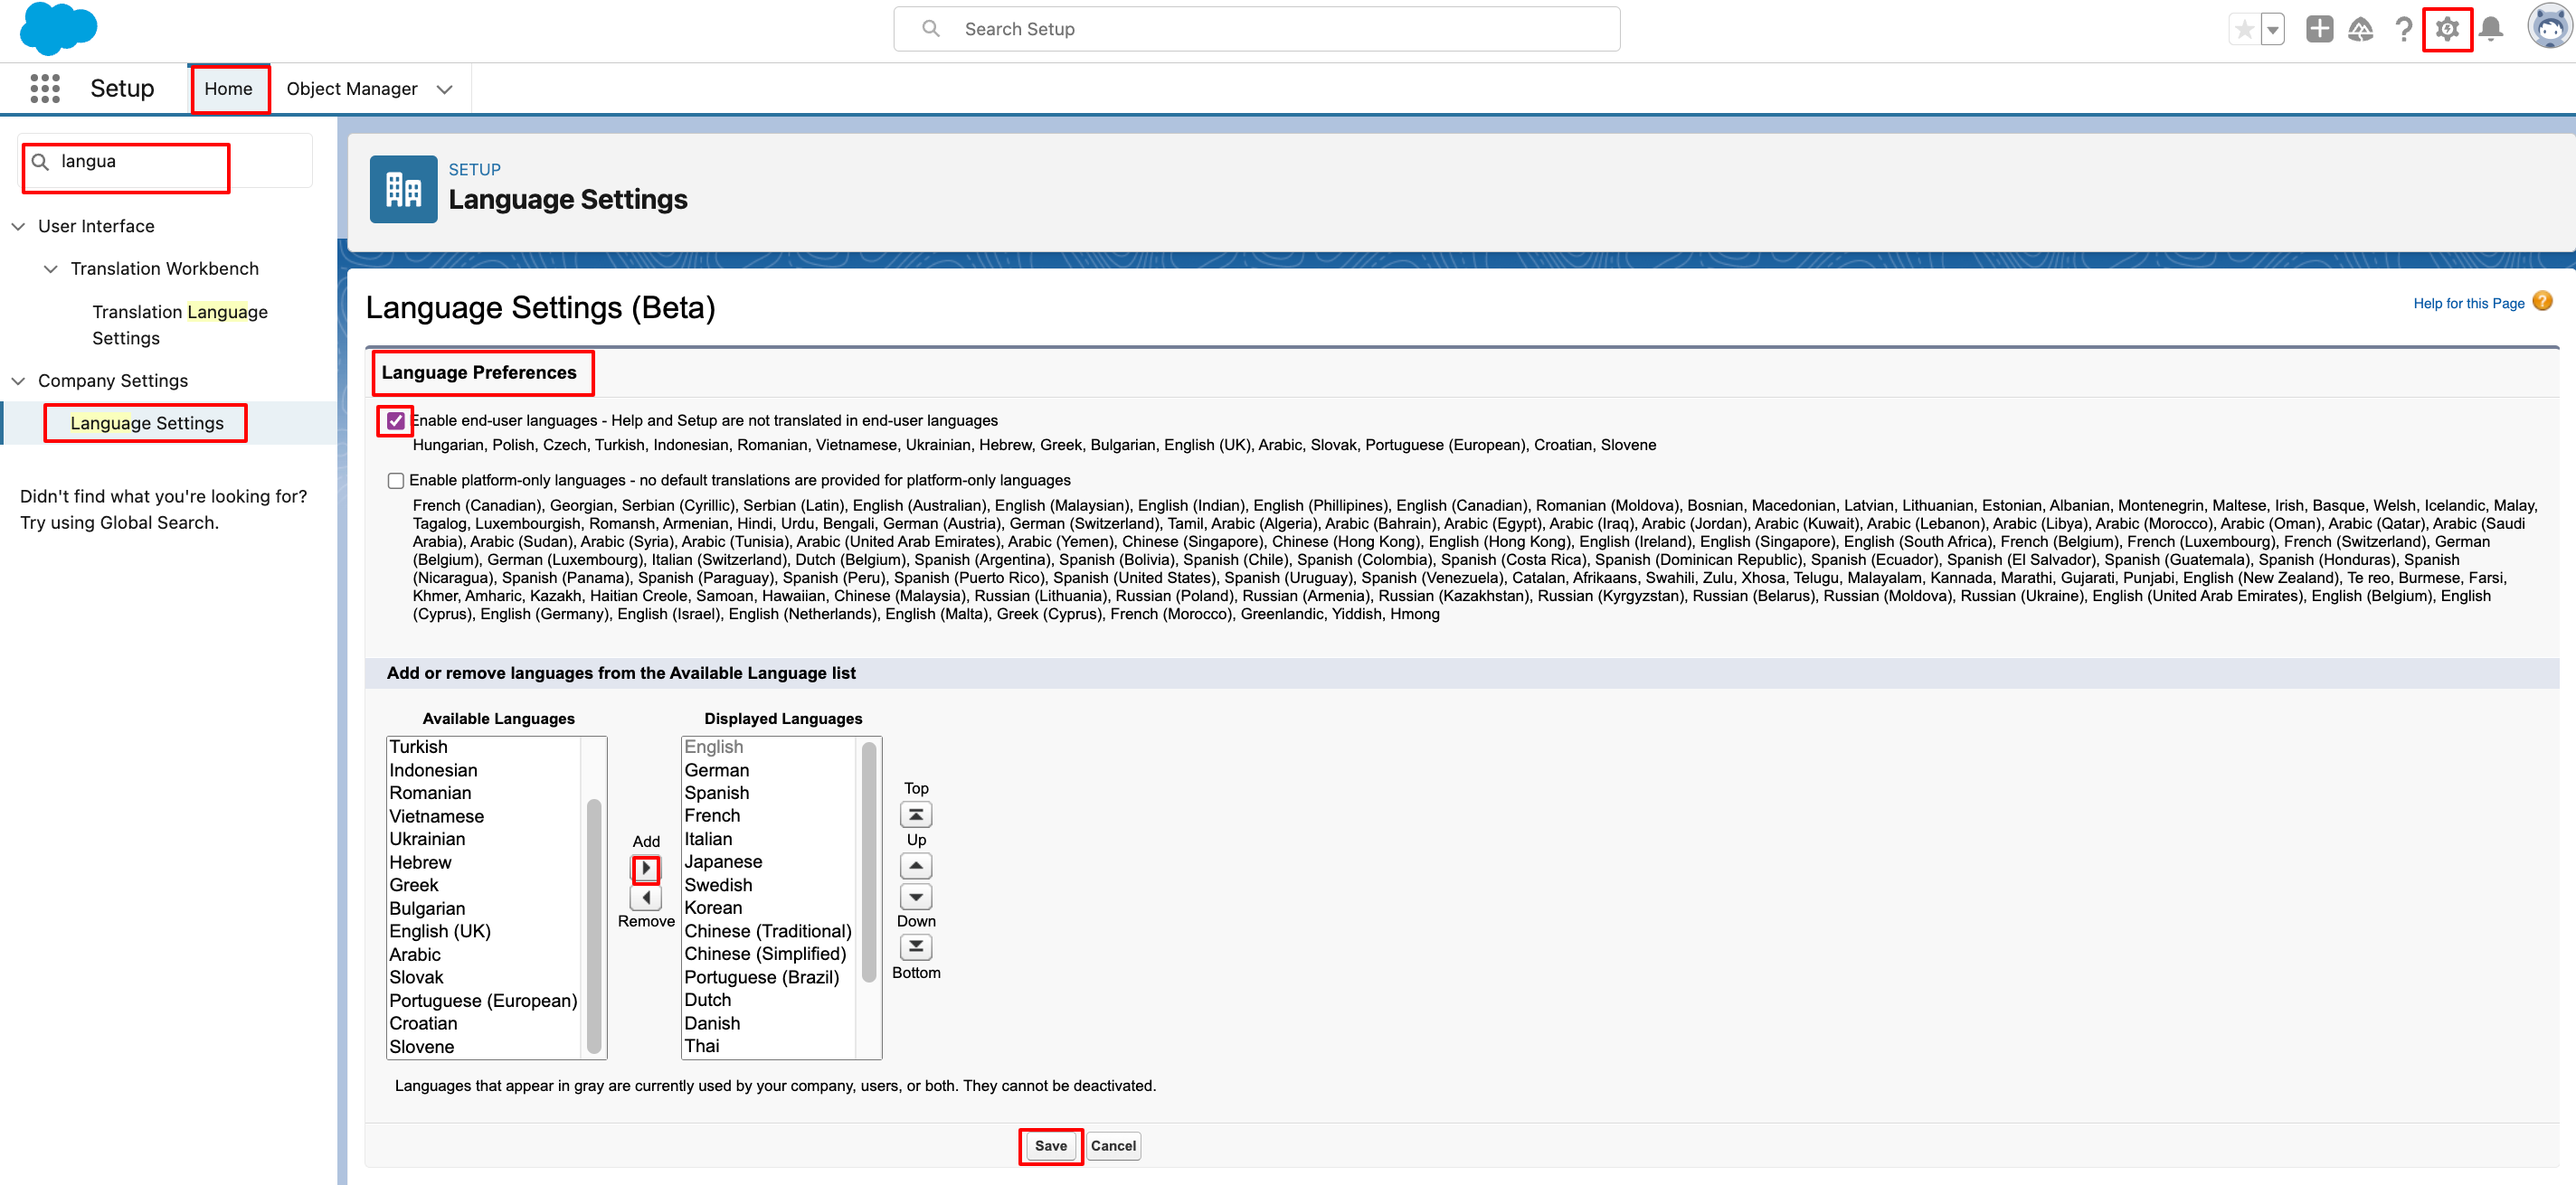Move selected language to Bottom
This screenshot has width=2576, height=1185.
(x=915, y=946)
